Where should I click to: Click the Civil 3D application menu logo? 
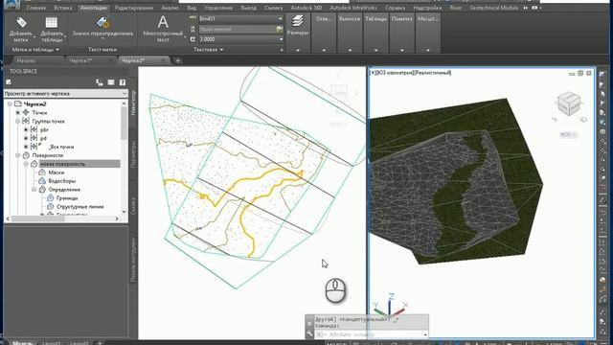tap(11, 4)
